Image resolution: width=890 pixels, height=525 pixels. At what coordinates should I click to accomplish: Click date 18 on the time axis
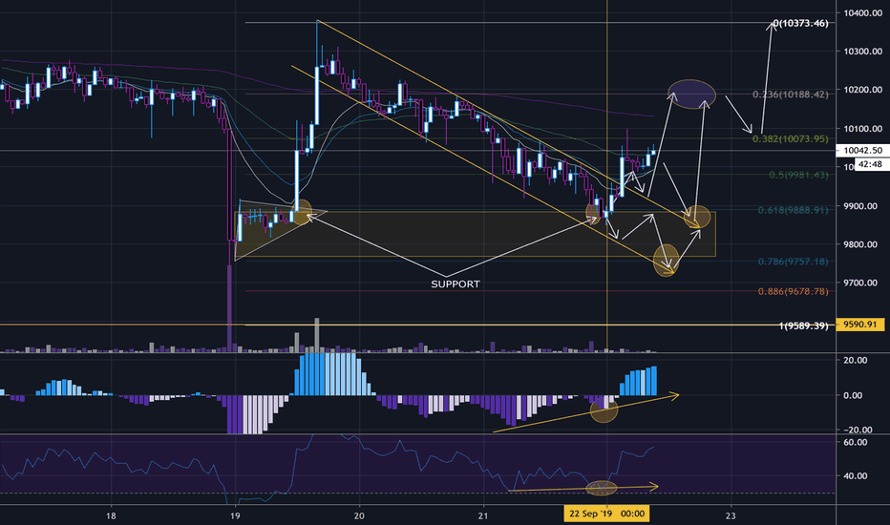111,515
